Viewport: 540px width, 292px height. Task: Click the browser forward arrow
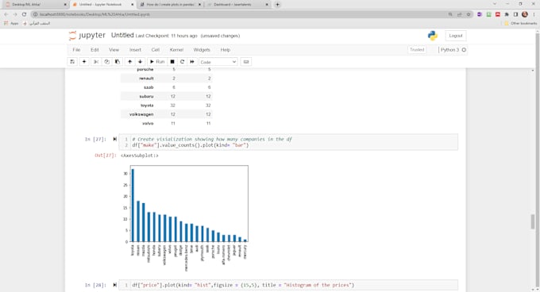[15, 14]
